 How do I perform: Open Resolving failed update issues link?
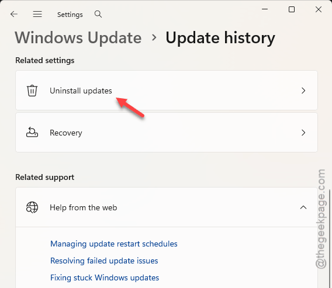coord(104,261)
